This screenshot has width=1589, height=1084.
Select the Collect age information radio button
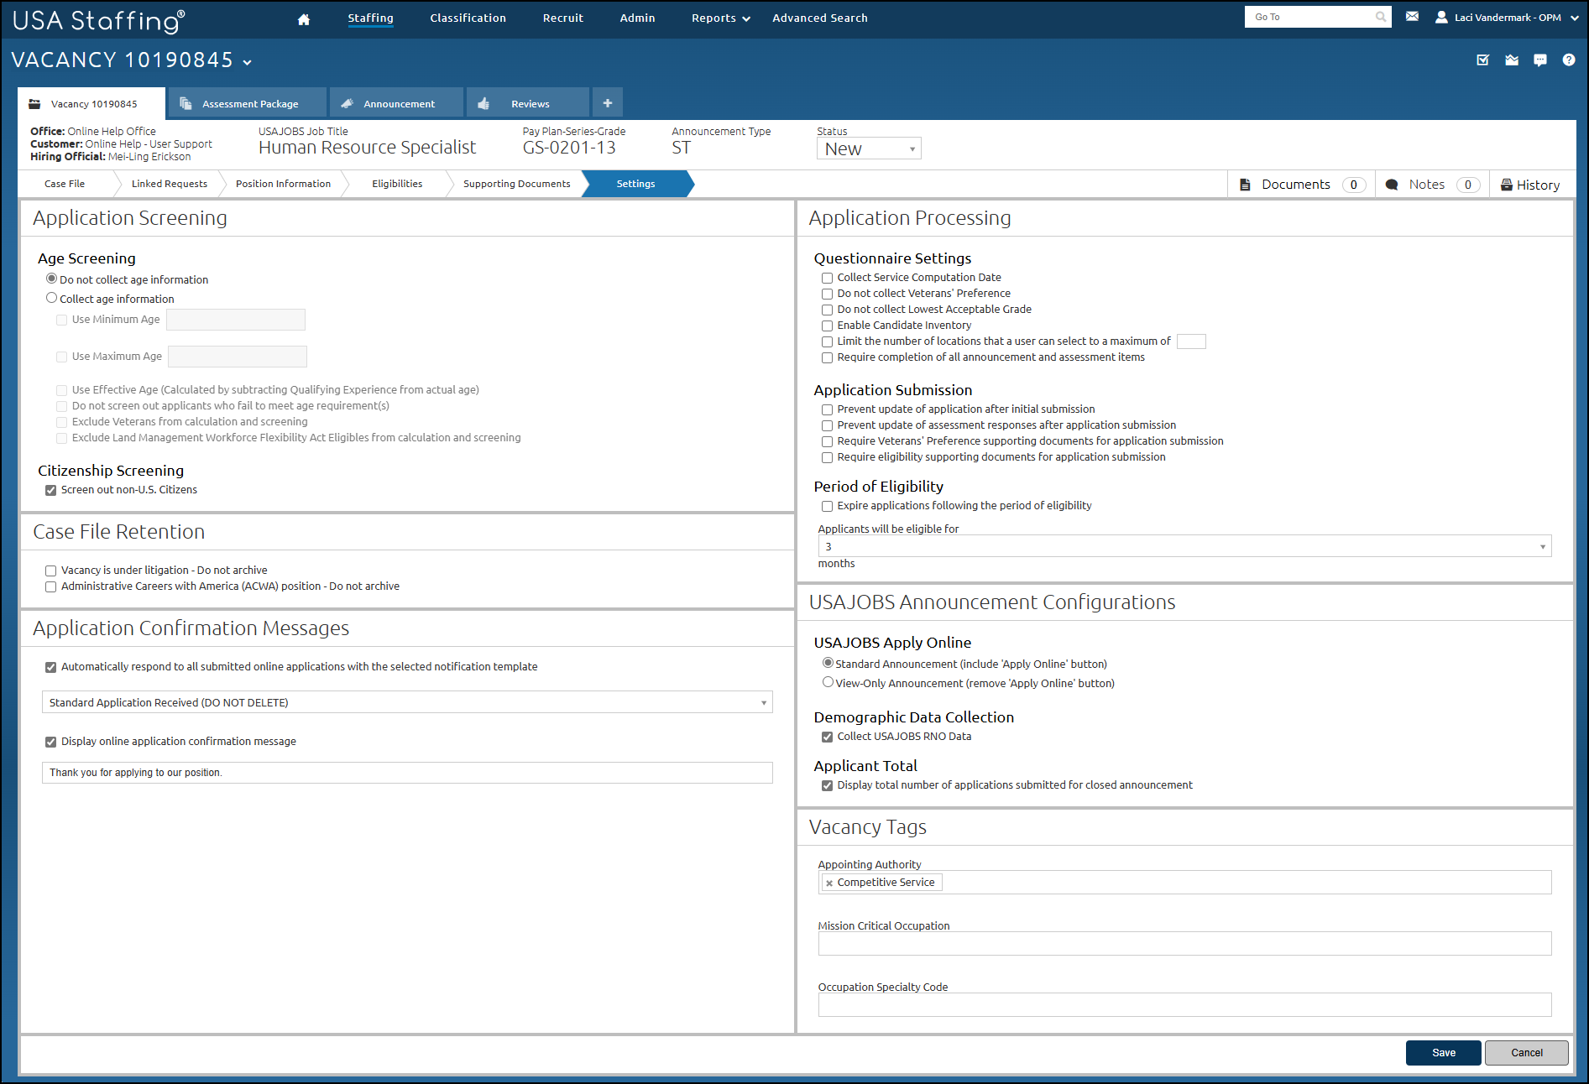coord(52,298)
